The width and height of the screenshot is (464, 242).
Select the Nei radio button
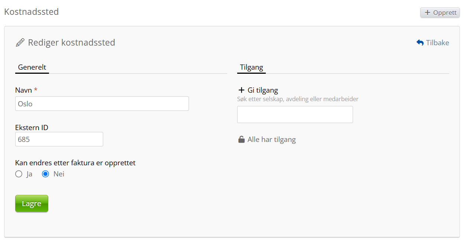pyautogui.click(x=46, y=174)
